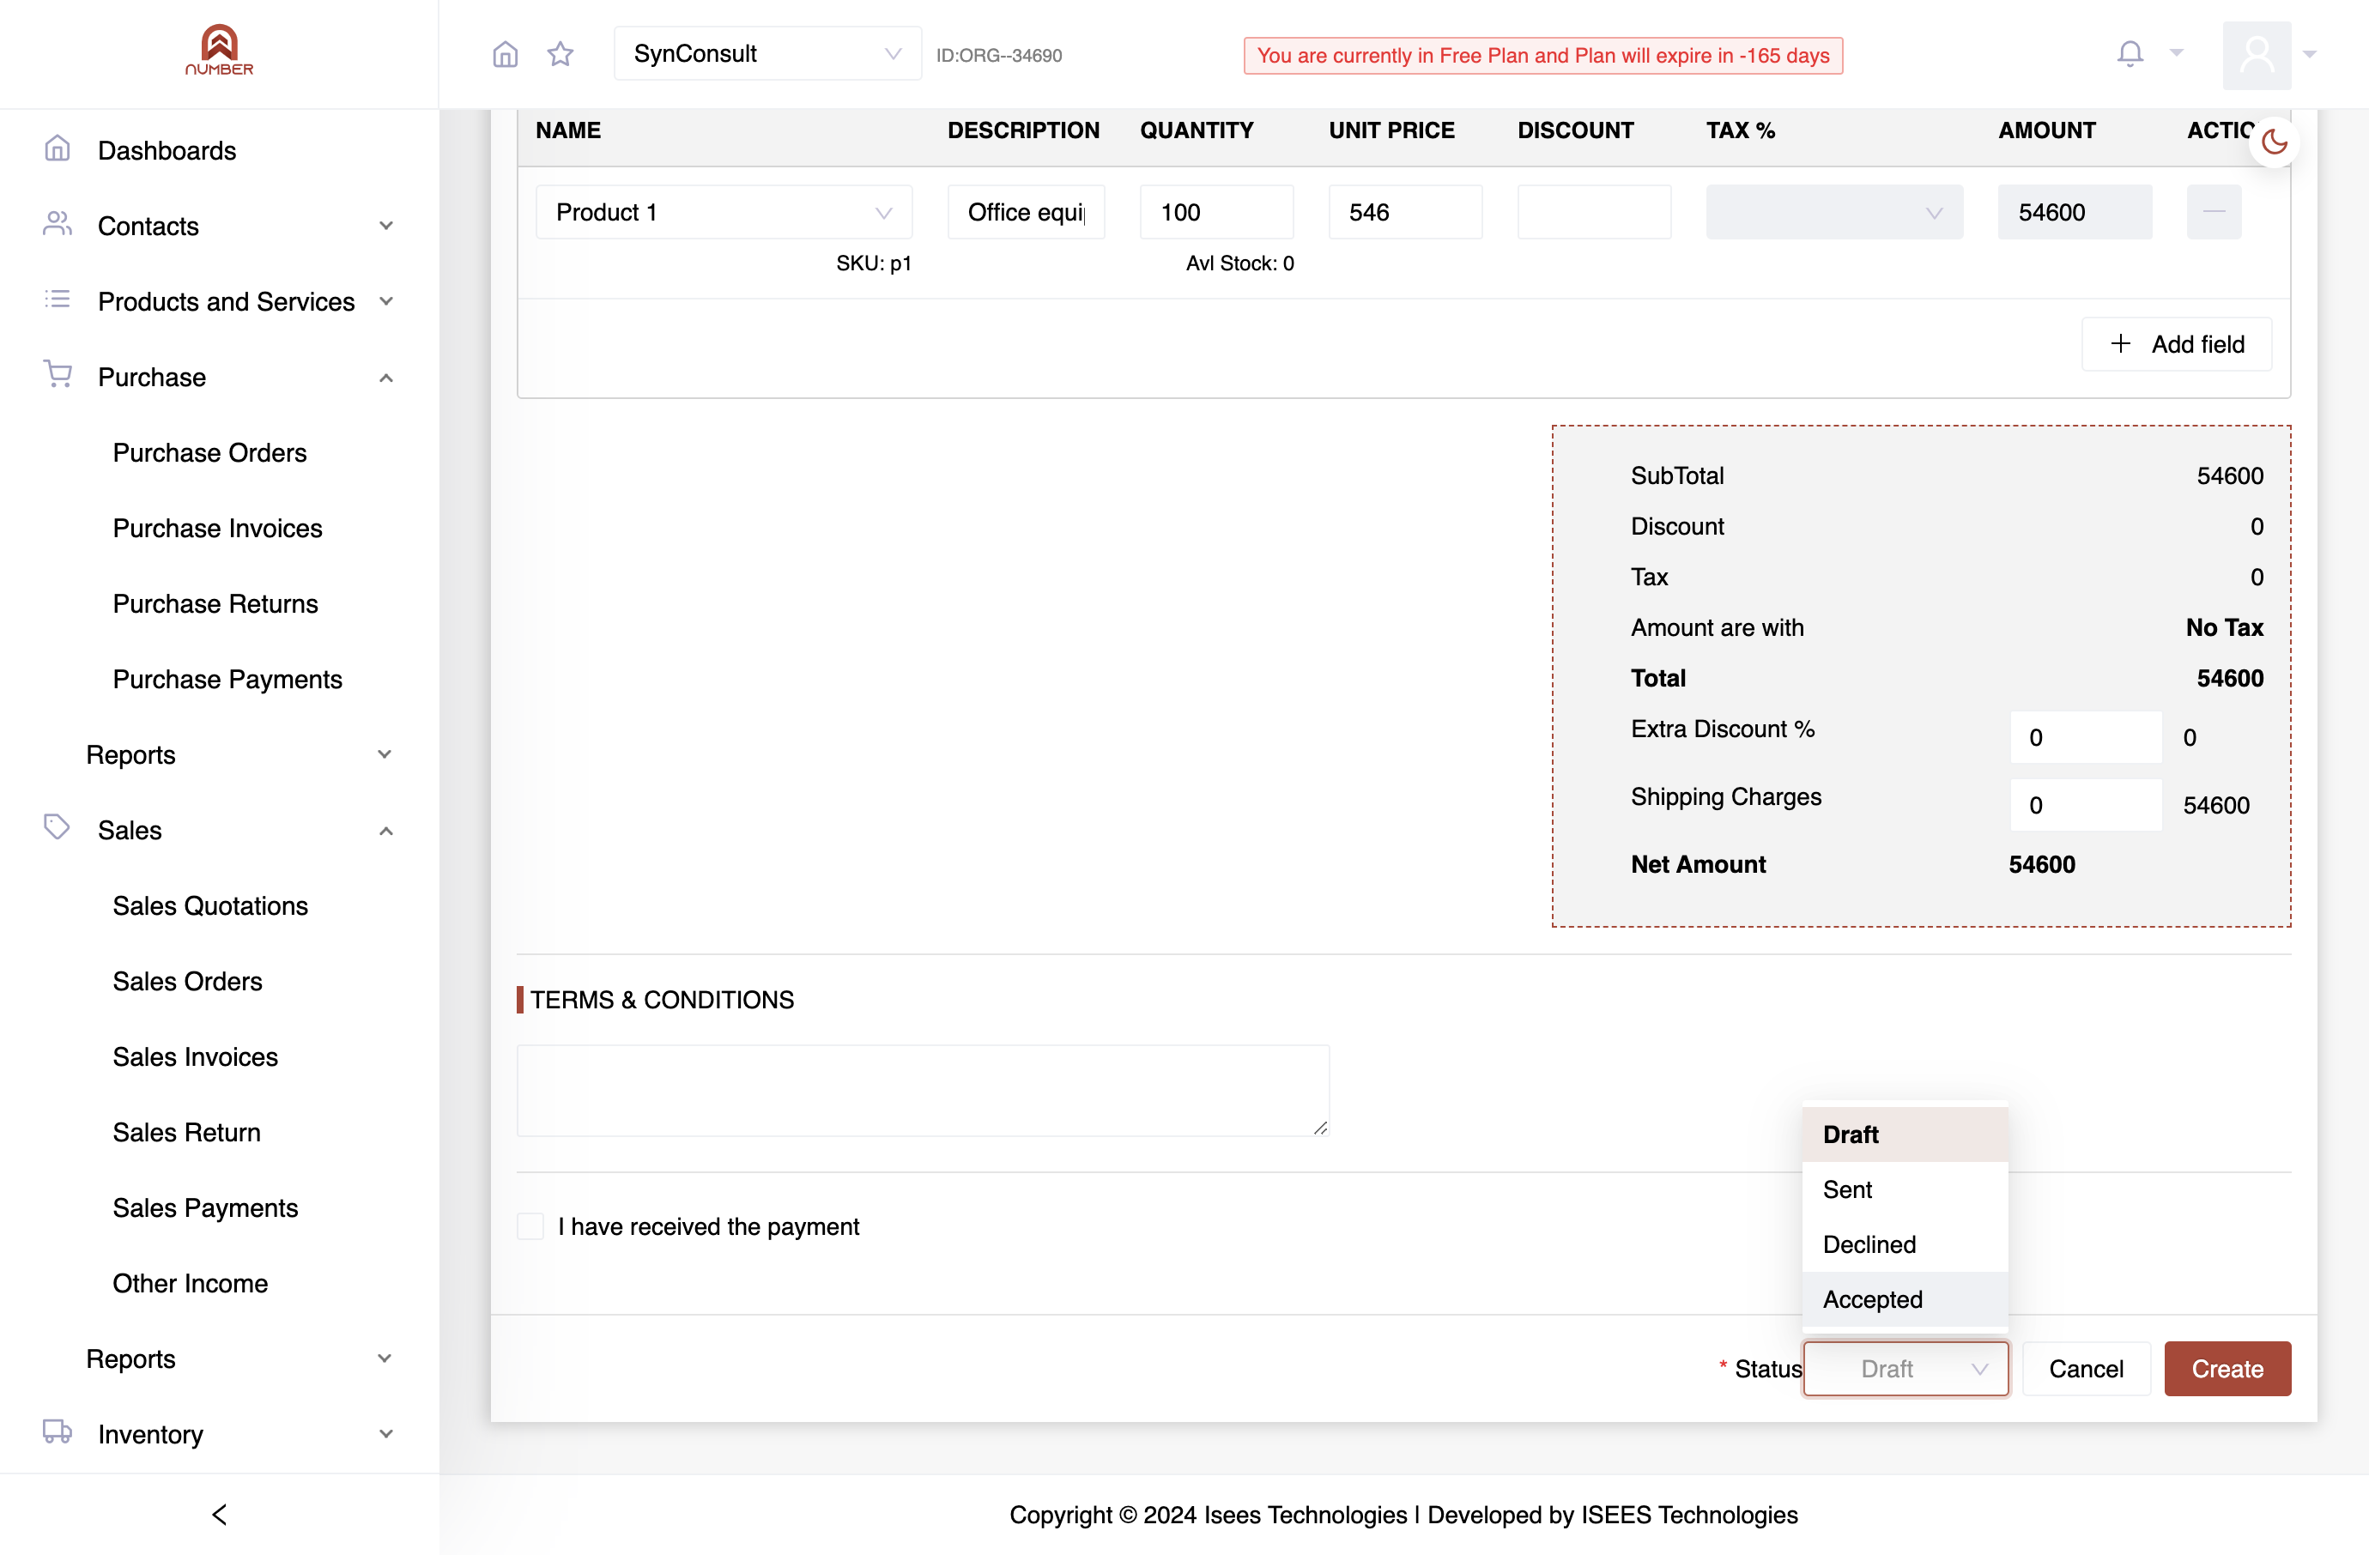
Task: Select Accepted status option
Action: [x=1904, y=1299]
